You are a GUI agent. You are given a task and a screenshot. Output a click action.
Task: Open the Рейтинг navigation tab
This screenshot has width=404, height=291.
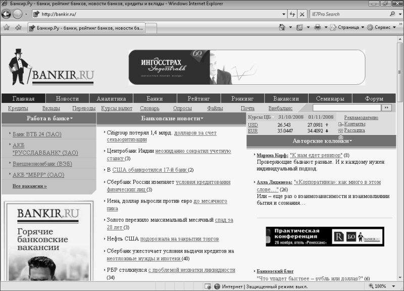click(198, 99)
